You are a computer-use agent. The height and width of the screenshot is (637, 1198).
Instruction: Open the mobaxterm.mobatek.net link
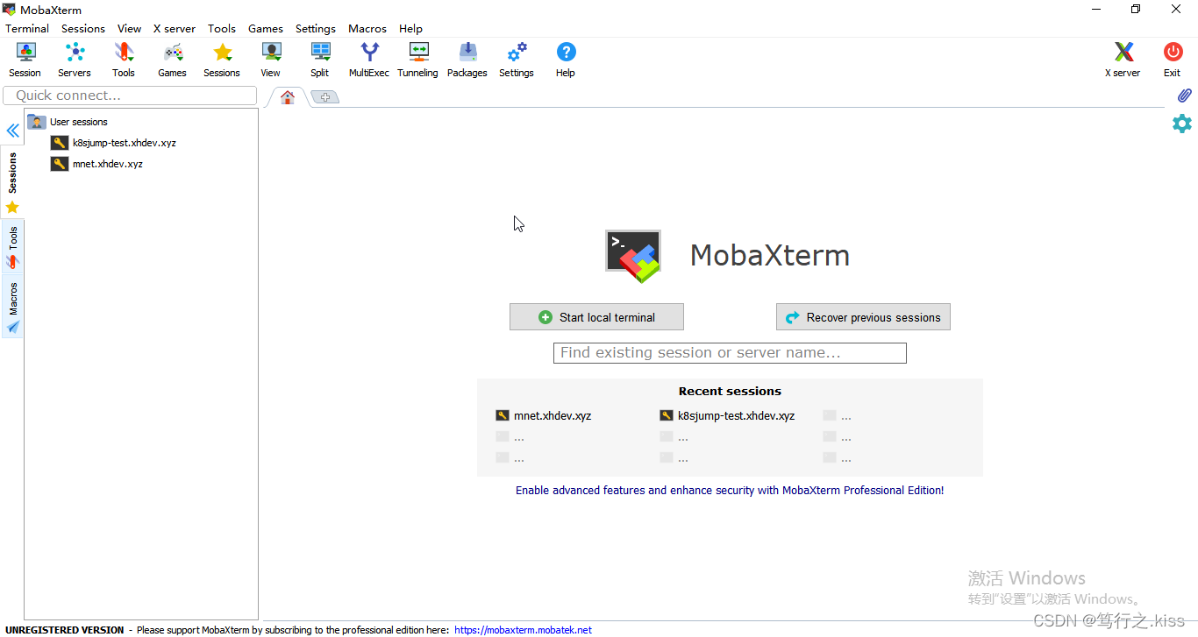coord(524,629)
